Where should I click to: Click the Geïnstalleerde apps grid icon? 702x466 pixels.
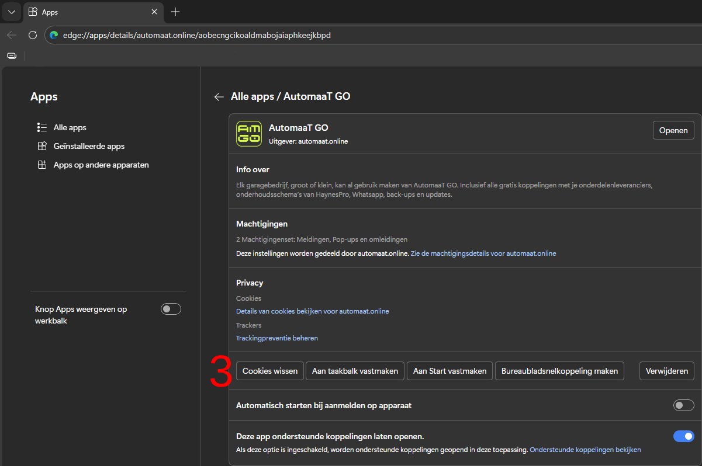[42, 146]
